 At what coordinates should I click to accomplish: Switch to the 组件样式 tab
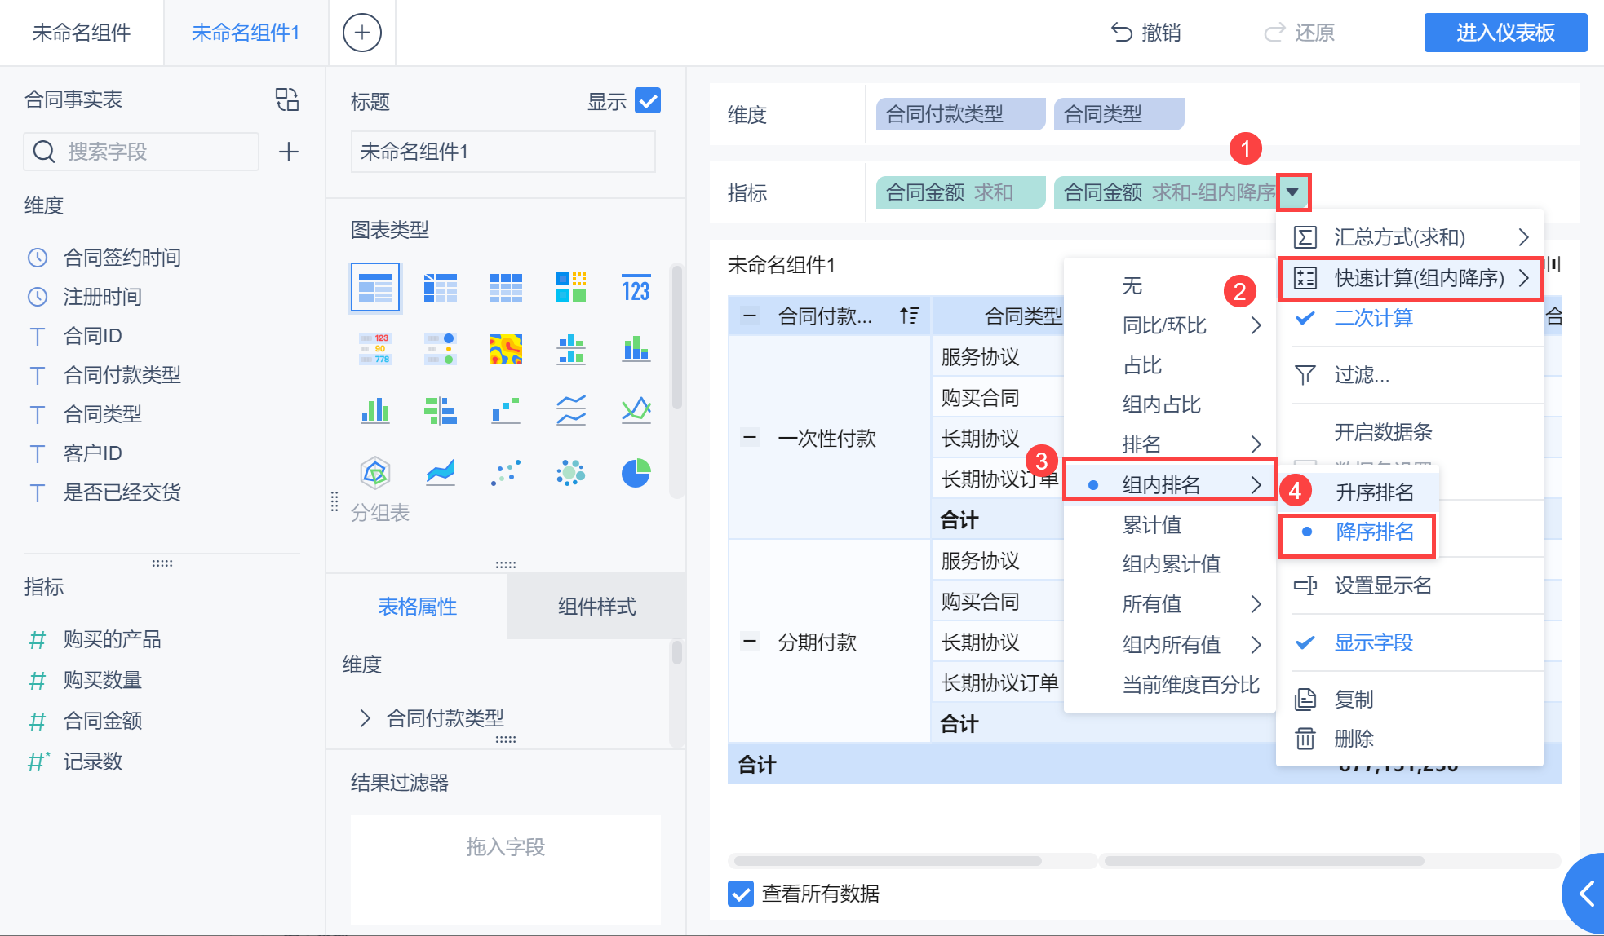[x=596, y=606]
